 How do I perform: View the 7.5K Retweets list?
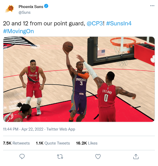(16, 143)
